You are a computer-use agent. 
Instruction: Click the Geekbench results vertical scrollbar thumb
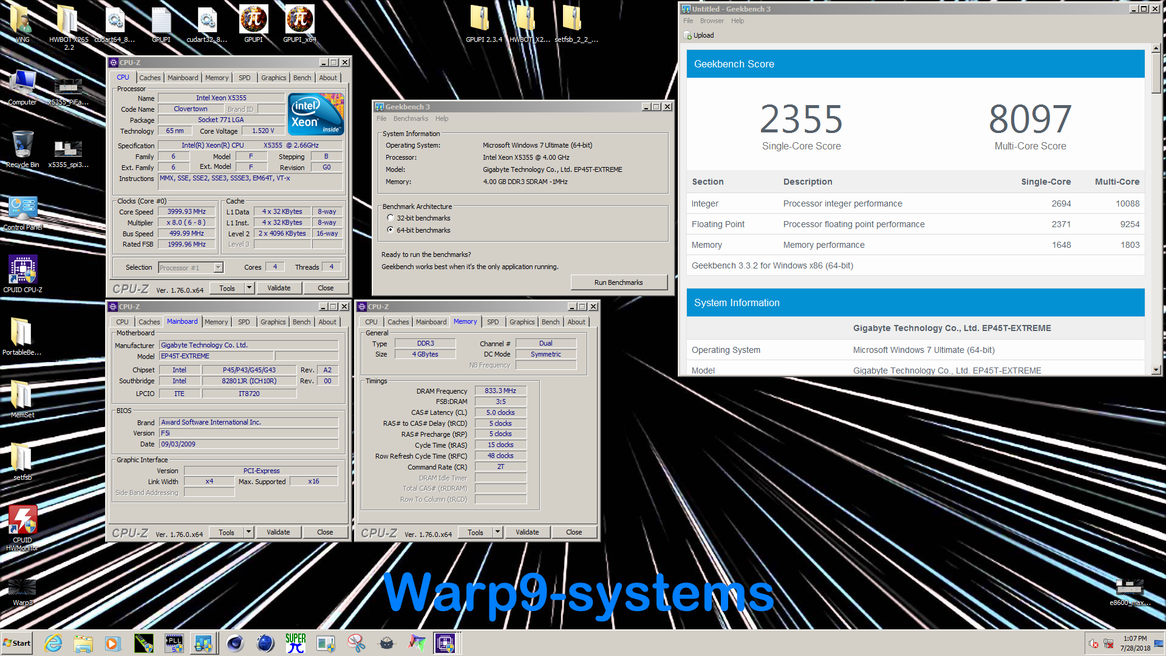tap(1156, 73)
